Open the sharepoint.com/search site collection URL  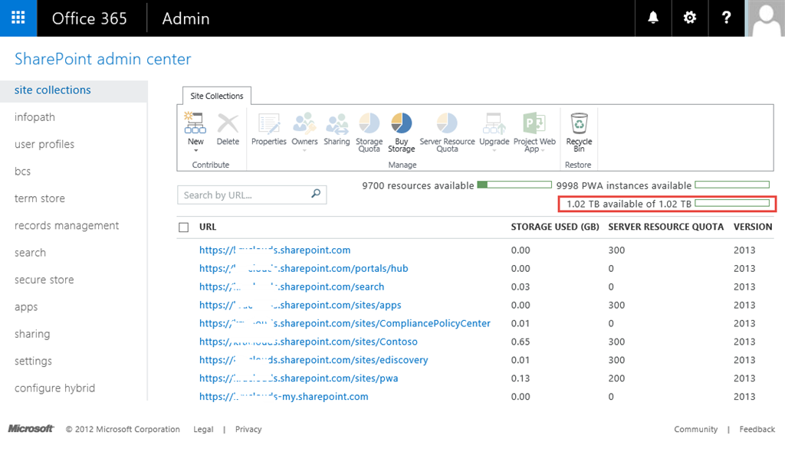[x=291, y=287]
